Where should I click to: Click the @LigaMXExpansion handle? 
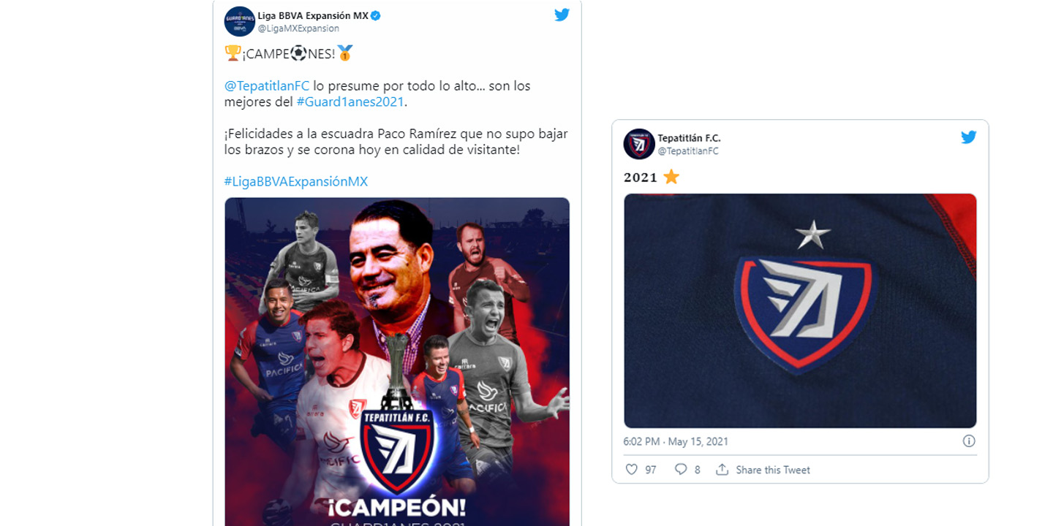[298, 28]
